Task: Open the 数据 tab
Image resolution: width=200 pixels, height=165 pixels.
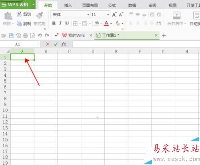Action: pos(132,6)
